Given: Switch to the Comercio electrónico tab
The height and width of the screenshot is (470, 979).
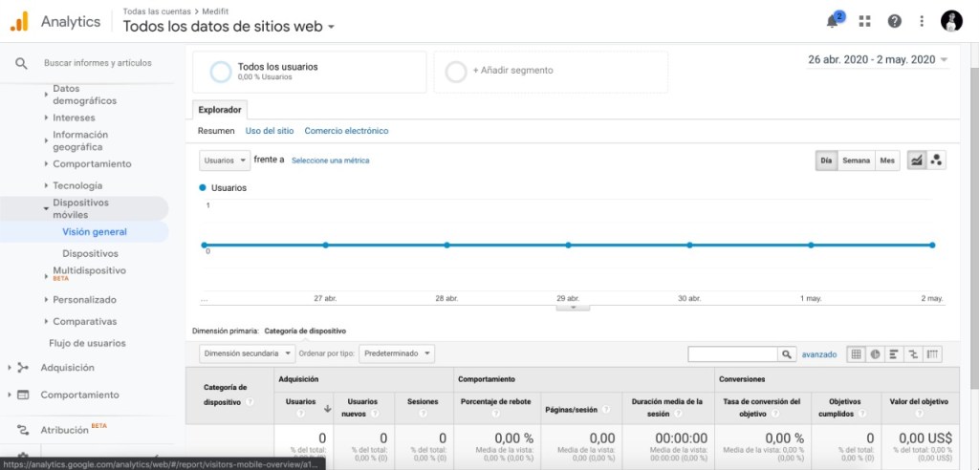Looking at the screenshot, I should click(x=346, y=131).
